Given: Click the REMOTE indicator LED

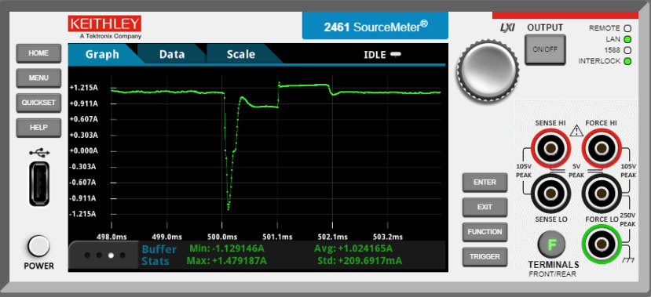Looking at the screenshot, I should [x=627, y=28].
